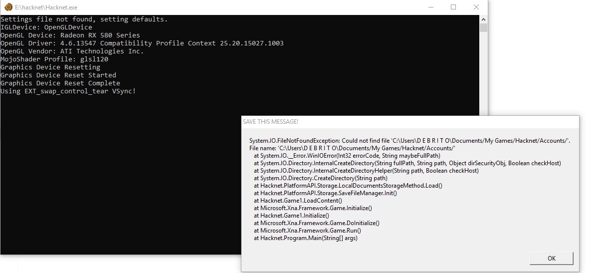Minimize the Hacknet.exe console window

[430, 7]
